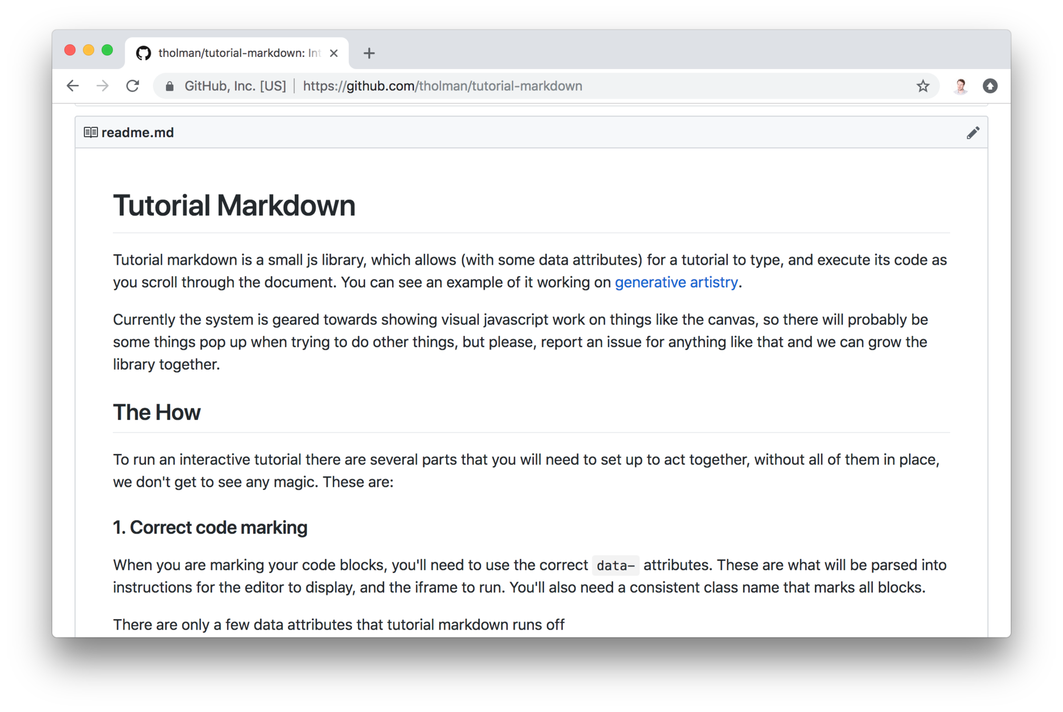This screenshot has width=1063, height=712.
Task: Click the pencil edit icon for readme.md
Action: click(x=972, y=133)
